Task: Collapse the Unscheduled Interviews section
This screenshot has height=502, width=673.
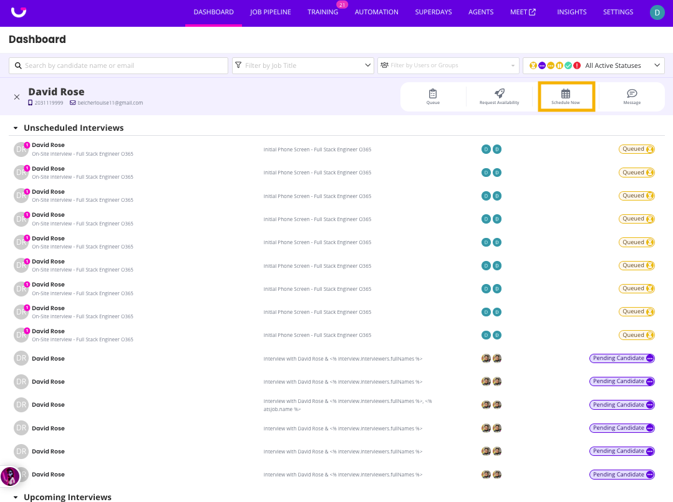Action: click(16, 128)
